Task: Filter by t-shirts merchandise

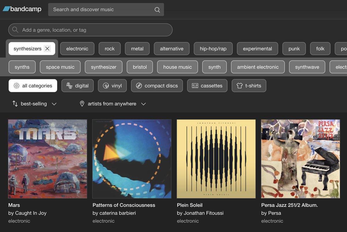Action: [249, 86]
